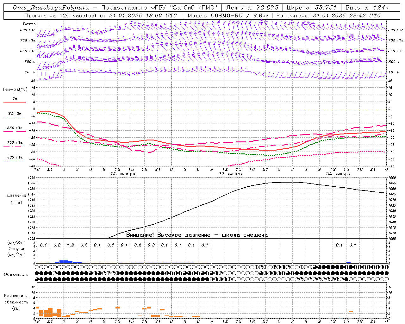This screenshot has width=405, height=324.
Task: Click the (мм/1ч.) precipitation unit label
Action: (16, 255)
